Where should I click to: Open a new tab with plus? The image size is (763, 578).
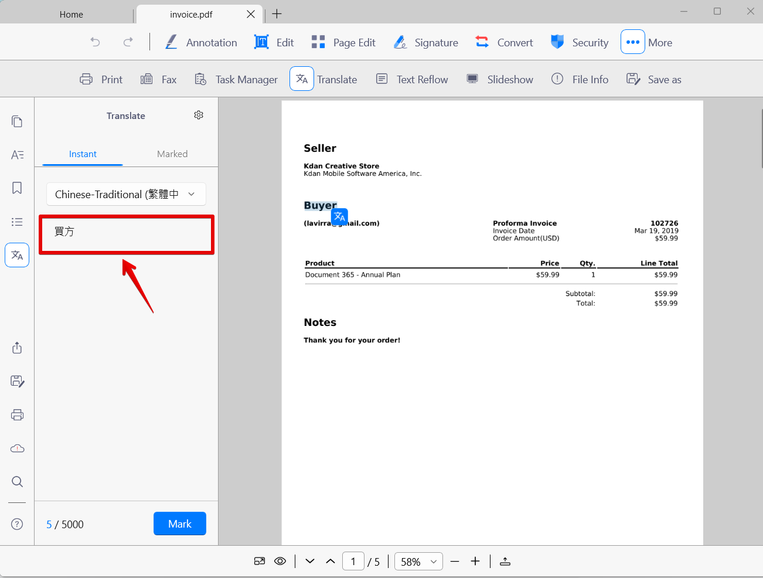pyautogui.click(x=277, y=14)
